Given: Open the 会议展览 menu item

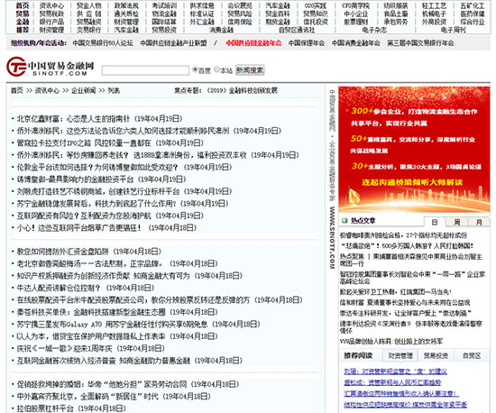Looking at the screenshot, I should (240, 5).
